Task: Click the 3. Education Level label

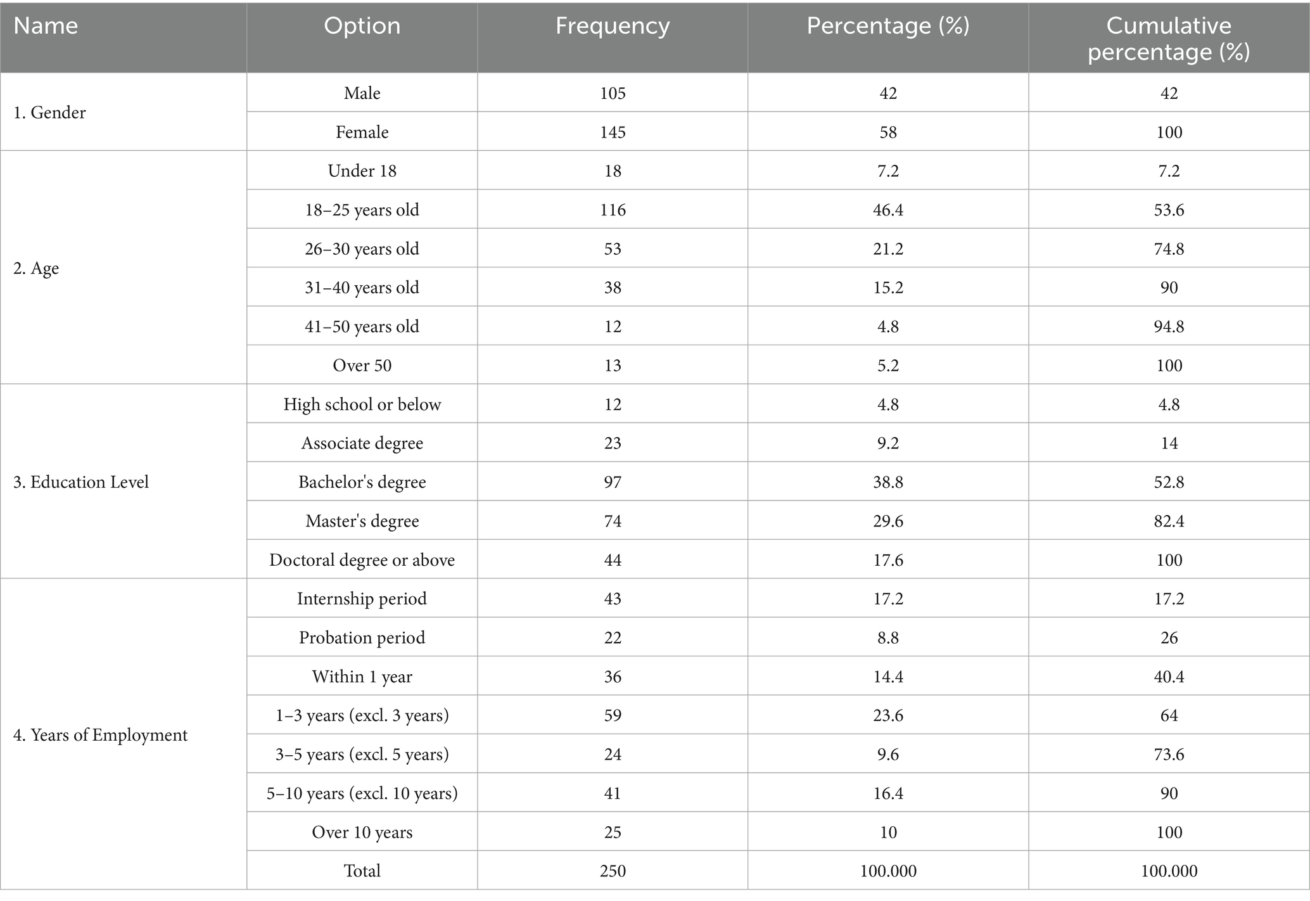Action: click(x=81, y=482)
